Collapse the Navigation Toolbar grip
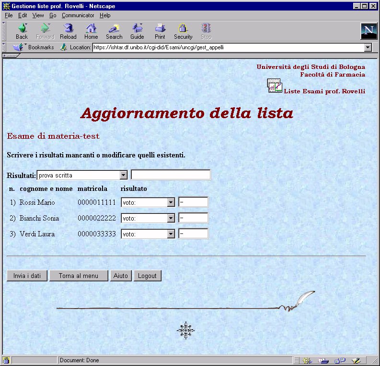Image resolution: width=380 pixels, height=366 pixels. 4,31
